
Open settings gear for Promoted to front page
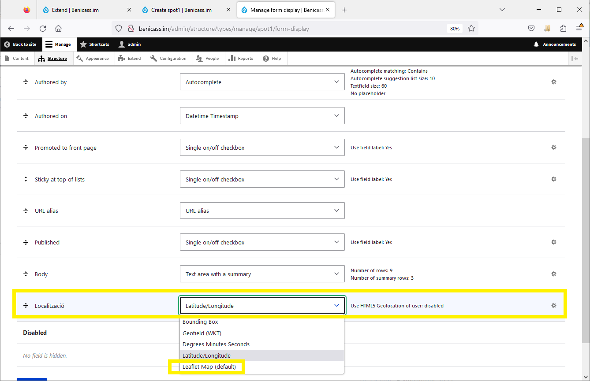(554, 148)
